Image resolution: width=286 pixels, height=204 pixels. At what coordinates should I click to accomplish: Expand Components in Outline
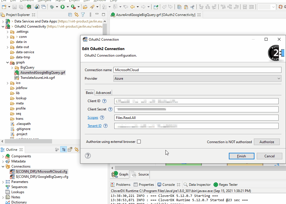click(x=3, y=156)
